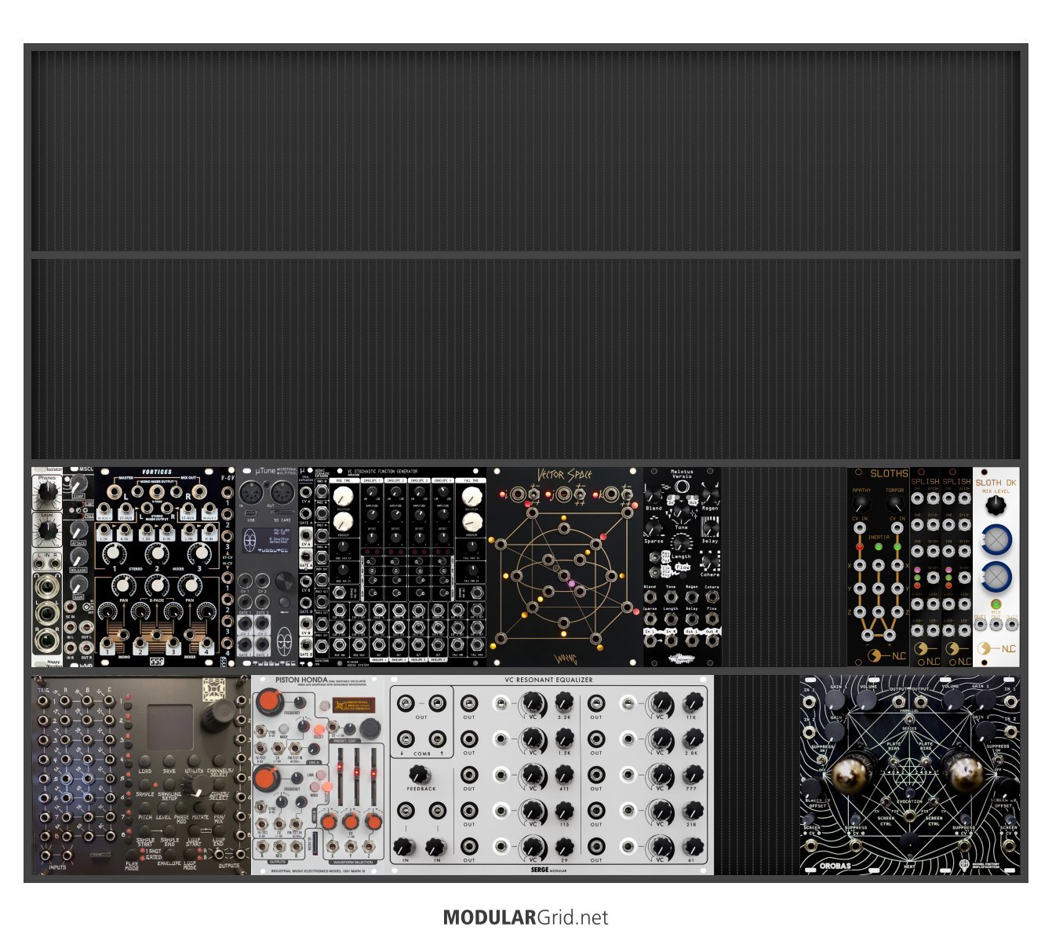Image resolution: width=1052 pixels, height=934 pixels.
Task: Click the 11K band knob on Resonant Equalizer
Action: [x=691, y=701]
